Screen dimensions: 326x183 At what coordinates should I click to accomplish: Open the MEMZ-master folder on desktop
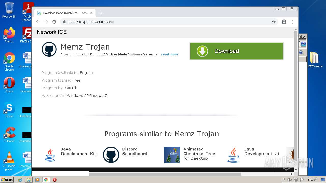315,60
